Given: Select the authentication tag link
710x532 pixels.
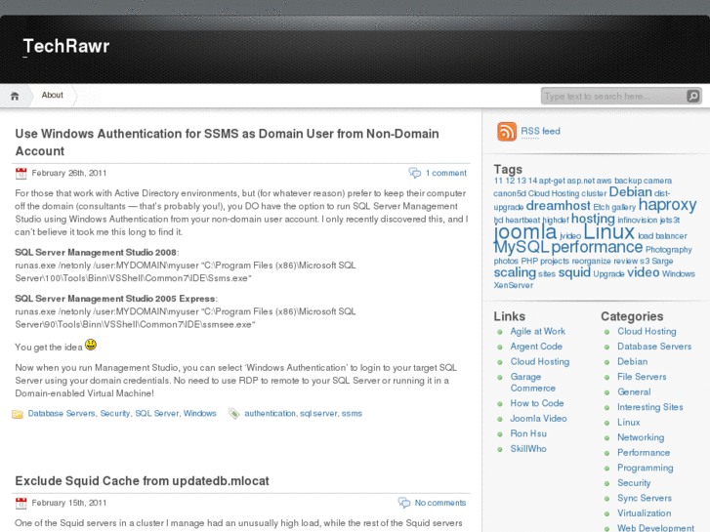Looking at the screenshot, I should coord(270,413).
